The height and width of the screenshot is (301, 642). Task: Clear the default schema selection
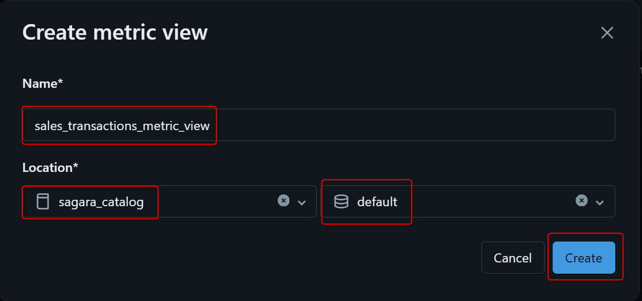(x=582, y=200)
